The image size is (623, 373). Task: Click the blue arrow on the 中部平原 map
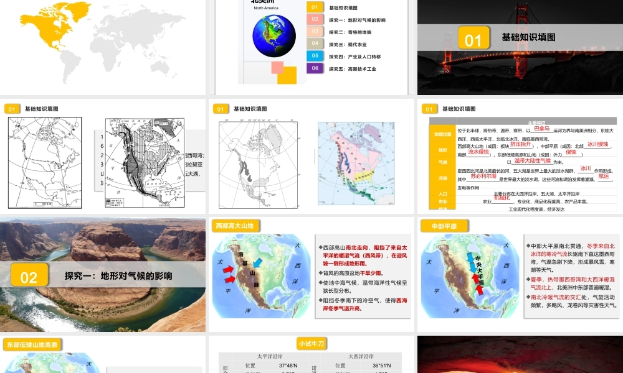tap(470, 259)
